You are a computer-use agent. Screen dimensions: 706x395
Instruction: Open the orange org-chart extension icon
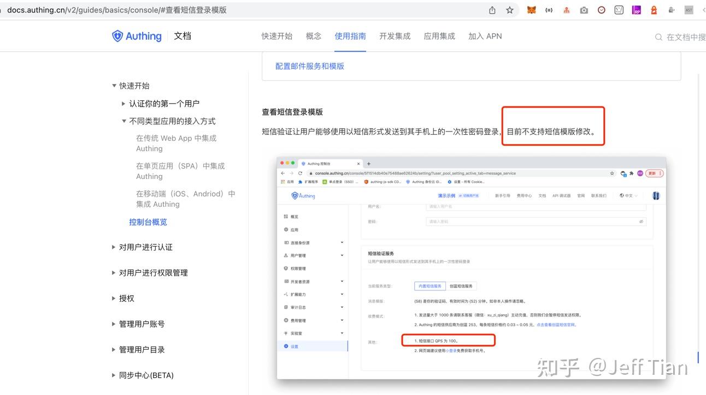point(567,10)
